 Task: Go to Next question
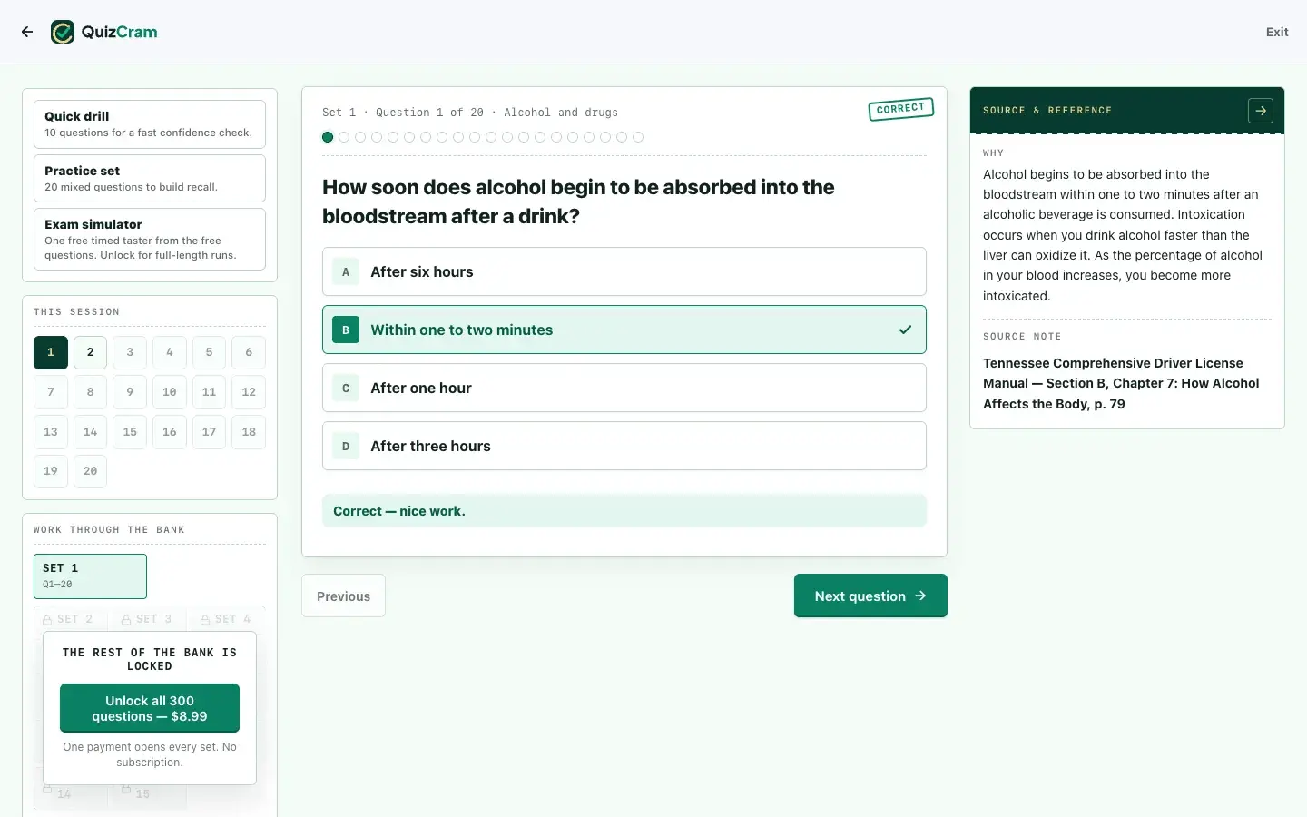tap(870, 596)
